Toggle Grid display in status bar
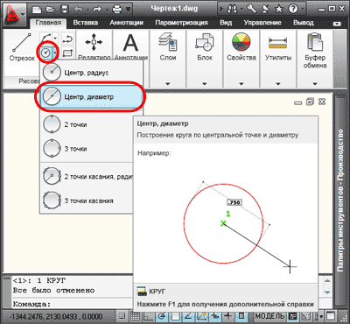 (135, 316)
